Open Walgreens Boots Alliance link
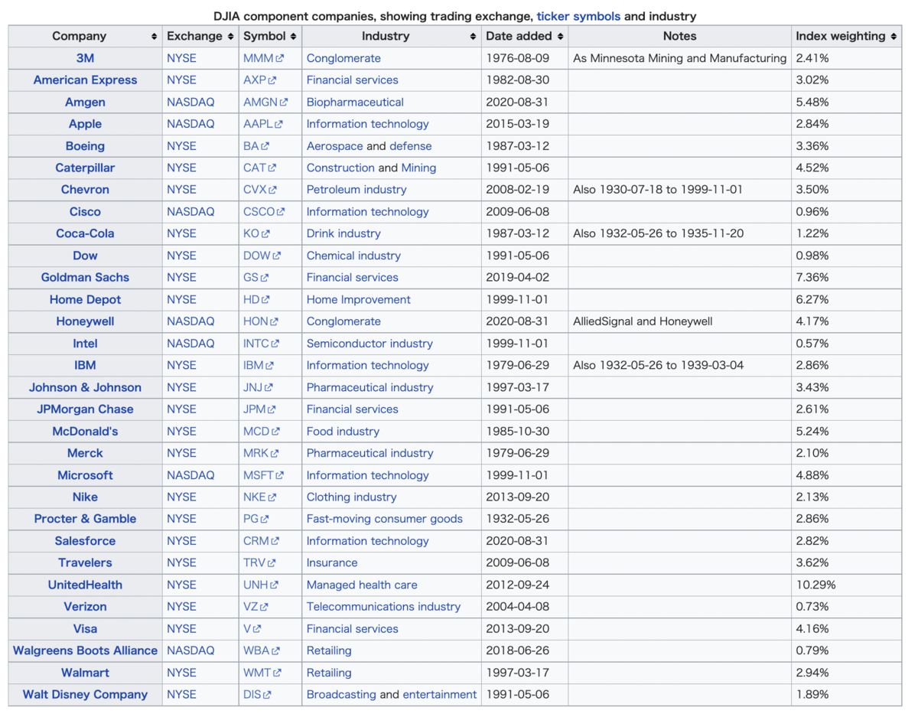This screenshot has height=714, width=918. pyautogui.click(x=85, y=650)
